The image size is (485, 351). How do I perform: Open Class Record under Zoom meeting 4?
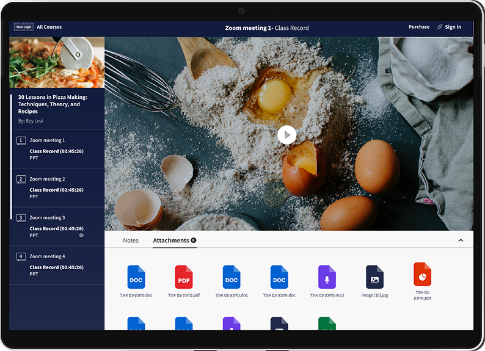click(x=57, y=267)
